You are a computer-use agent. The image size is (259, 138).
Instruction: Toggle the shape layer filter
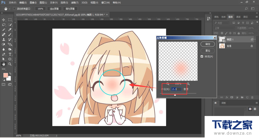tap(247, 23)
